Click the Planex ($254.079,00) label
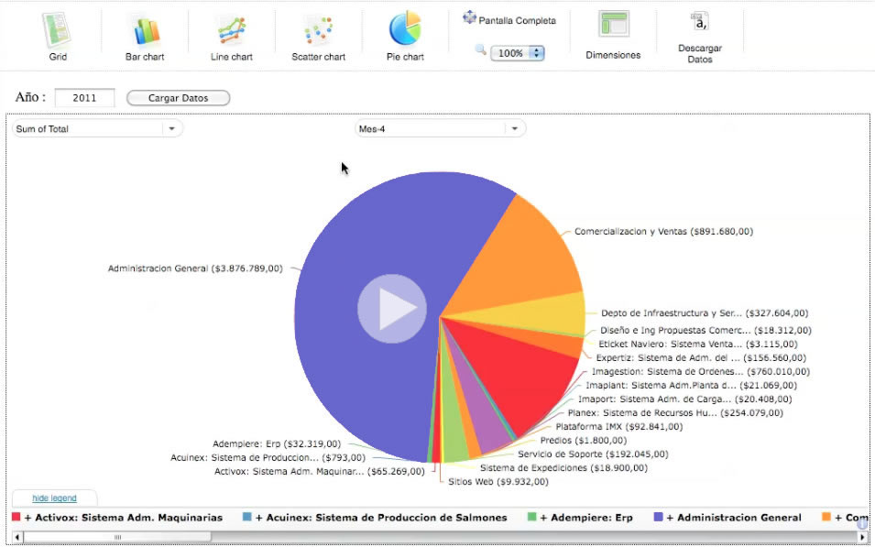Screen dimensions: 875x547 (x=675, y=413)
